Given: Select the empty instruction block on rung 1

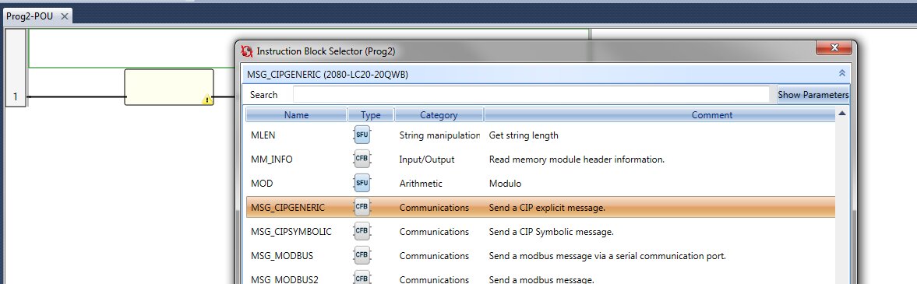Looking at the screenshot, I should [x=169, y=87].
